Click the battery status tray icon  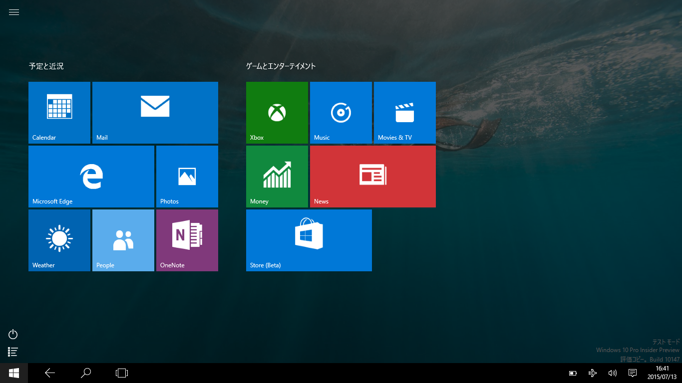[573, 373]
